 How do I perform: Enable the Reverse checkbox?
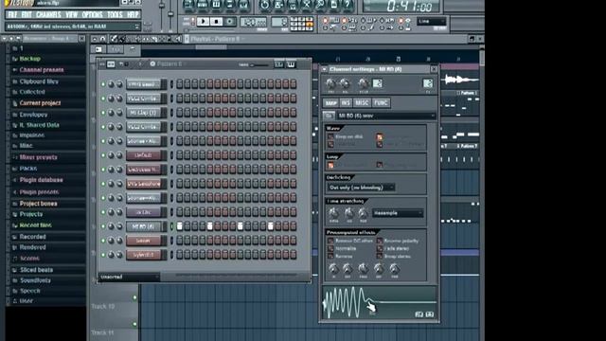click(330, 257)
